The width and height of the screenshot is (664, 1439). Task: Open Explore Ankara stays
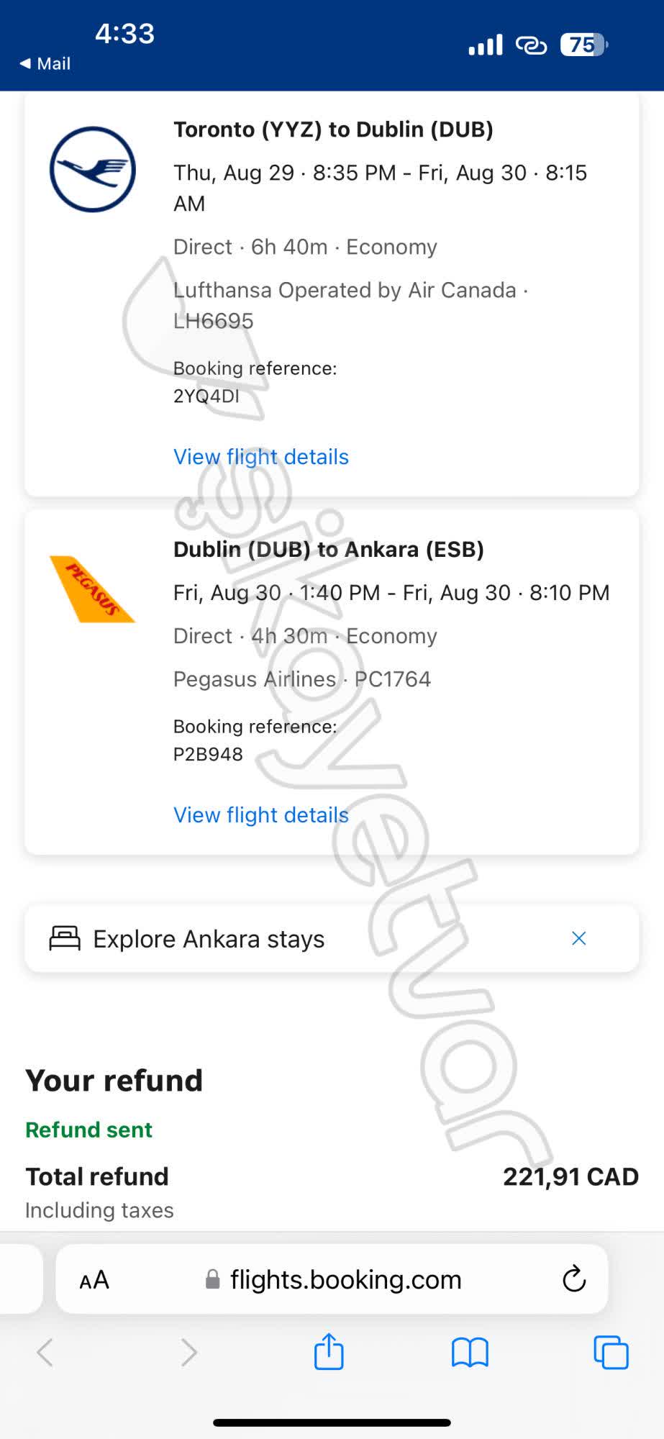coord(209,939)
